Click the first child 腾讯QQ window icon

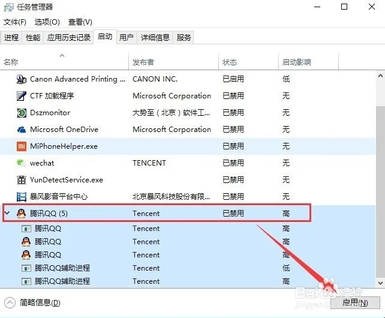click(26, 229)
